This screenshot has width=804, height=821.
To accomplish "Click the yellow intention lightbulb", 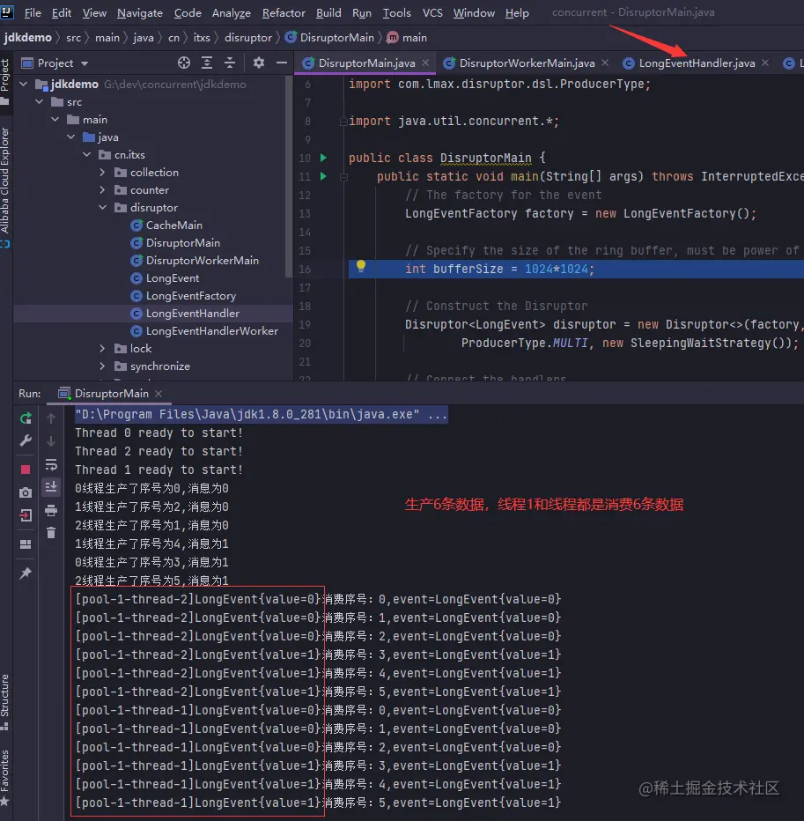I will (x=361, y=266).
